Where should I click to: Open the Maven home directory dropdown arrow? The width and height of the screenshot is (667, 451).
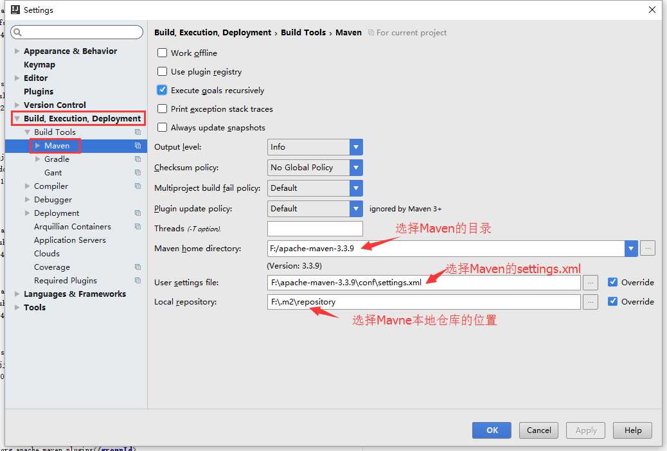pos(631,249)
